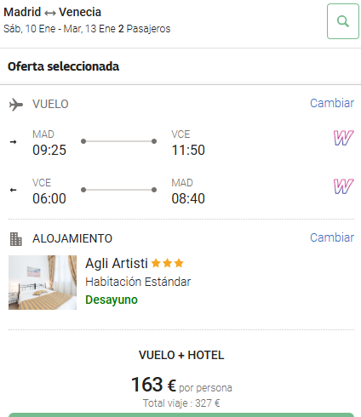Click the airplane icon beside VUELO

click(16, 105)
